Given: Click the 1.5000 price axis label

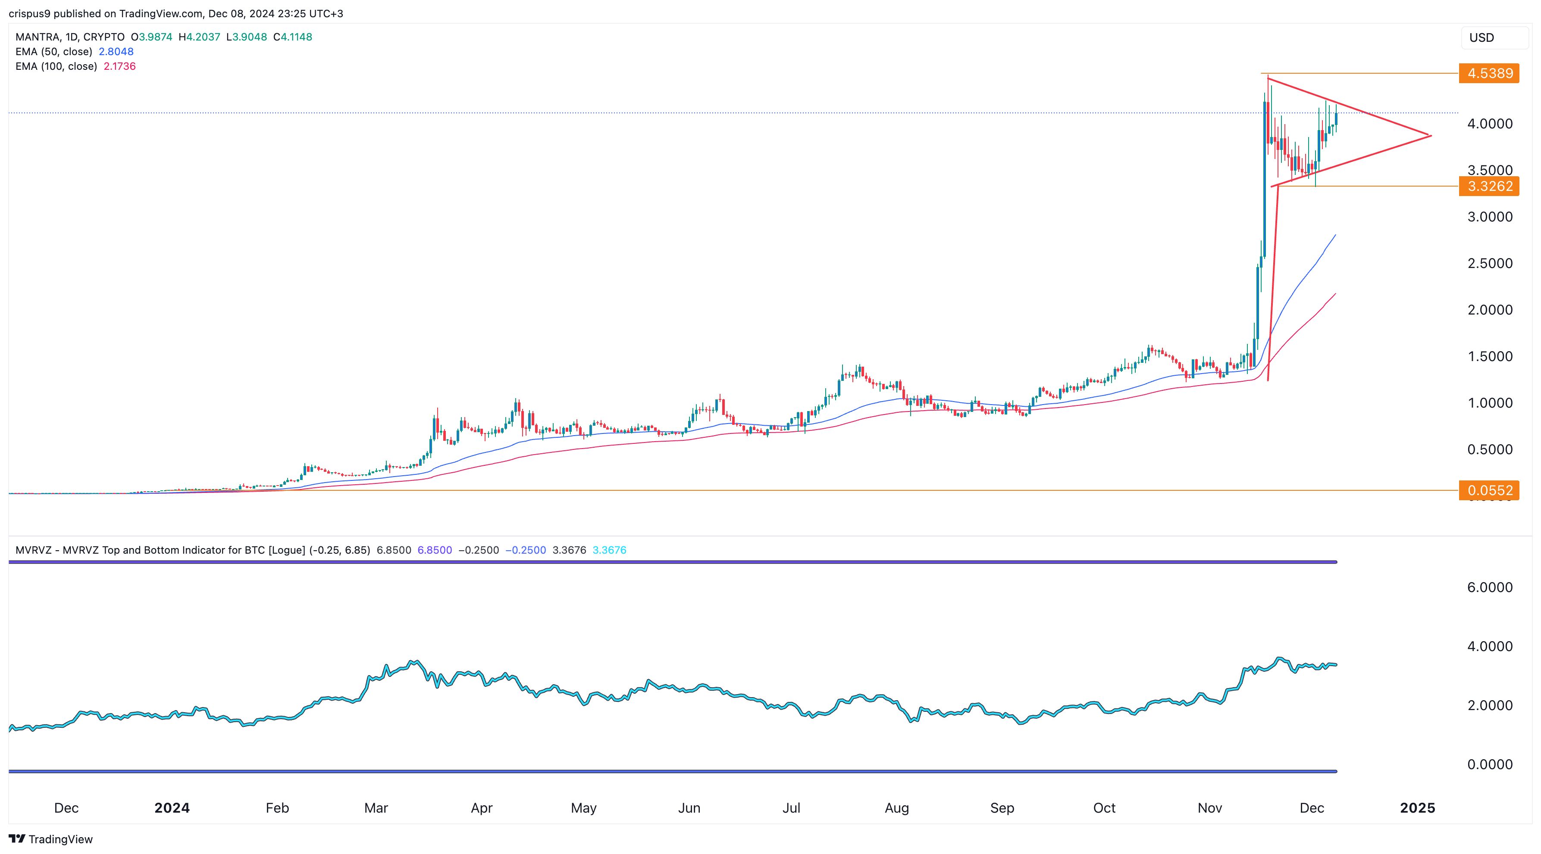Looking at the screenshot, I should click(x=1490, y=356).
